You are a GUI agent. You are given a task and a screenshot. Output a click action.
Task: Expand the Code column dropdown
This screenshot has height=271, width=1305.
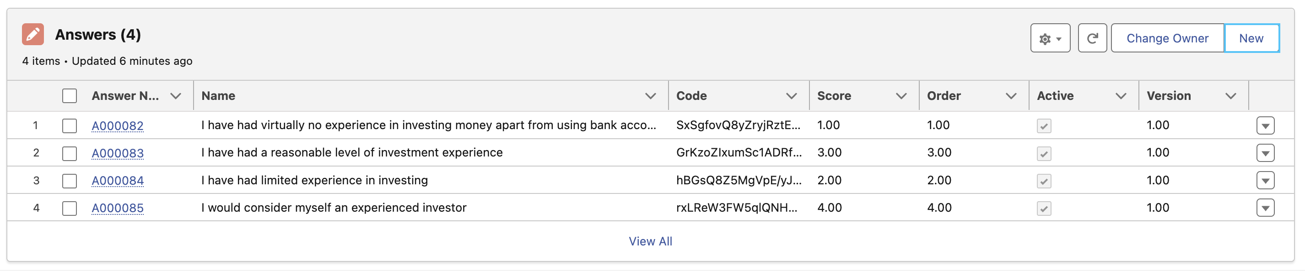tap(791, 96)
